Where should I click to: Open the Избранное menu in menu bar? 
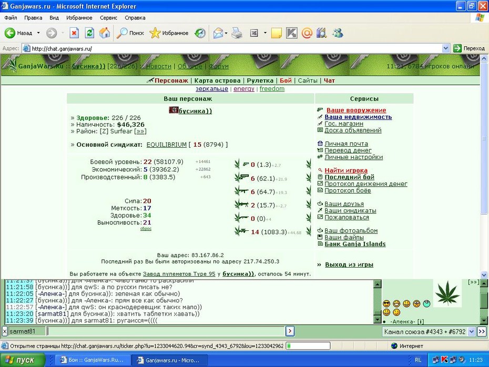point(79,18)
